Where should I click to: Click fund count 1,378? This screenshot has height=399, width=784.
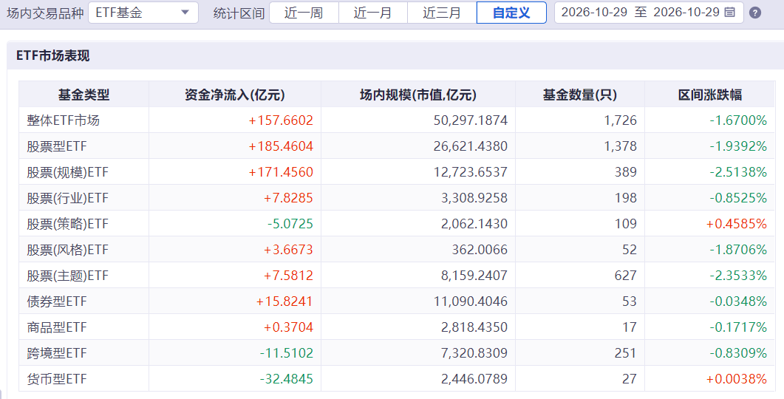[x=622, y=146]
